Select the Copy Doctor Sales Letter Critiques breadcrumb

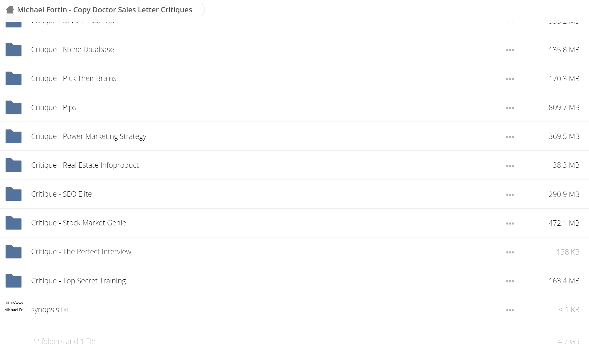(105, 10)
